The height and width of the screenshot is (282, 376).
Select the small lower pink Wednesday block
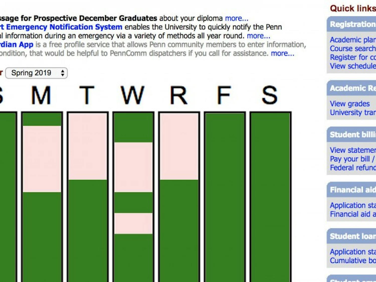point(133,223)
